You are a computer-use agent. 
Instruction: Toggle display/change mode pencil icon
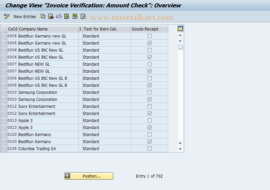point(7,16)
